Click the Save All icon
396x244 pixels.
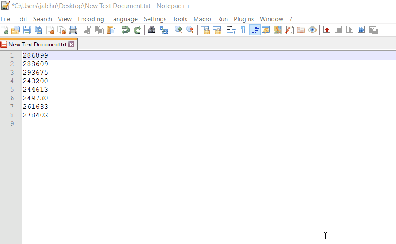coord(38,30)
